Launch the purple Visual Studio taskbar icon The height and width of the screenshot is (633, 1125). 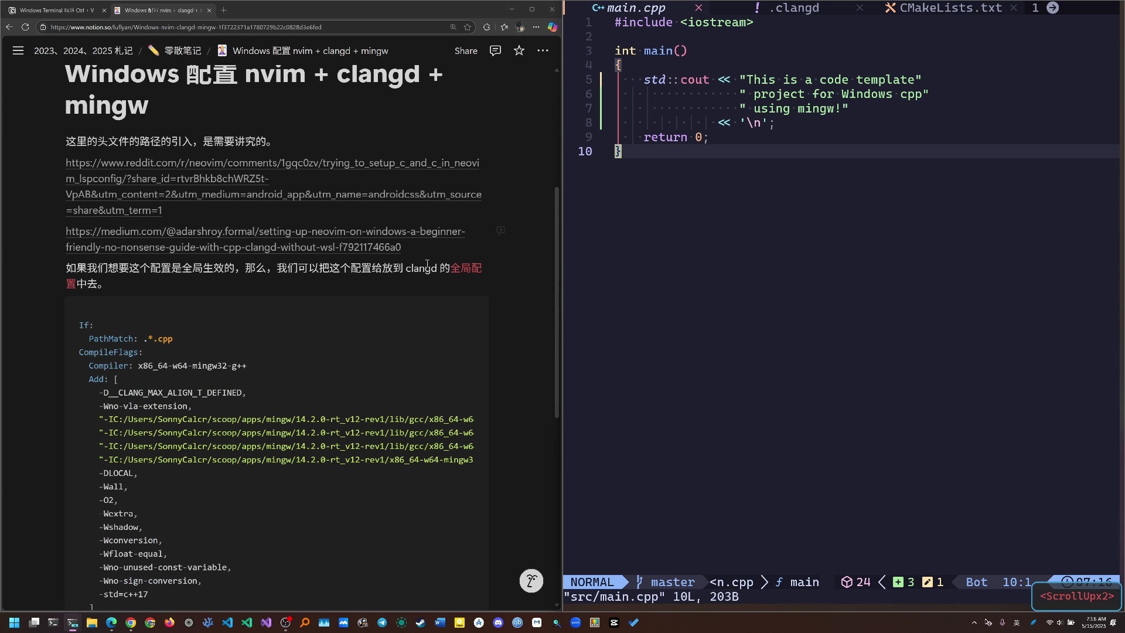coord(266,622)
